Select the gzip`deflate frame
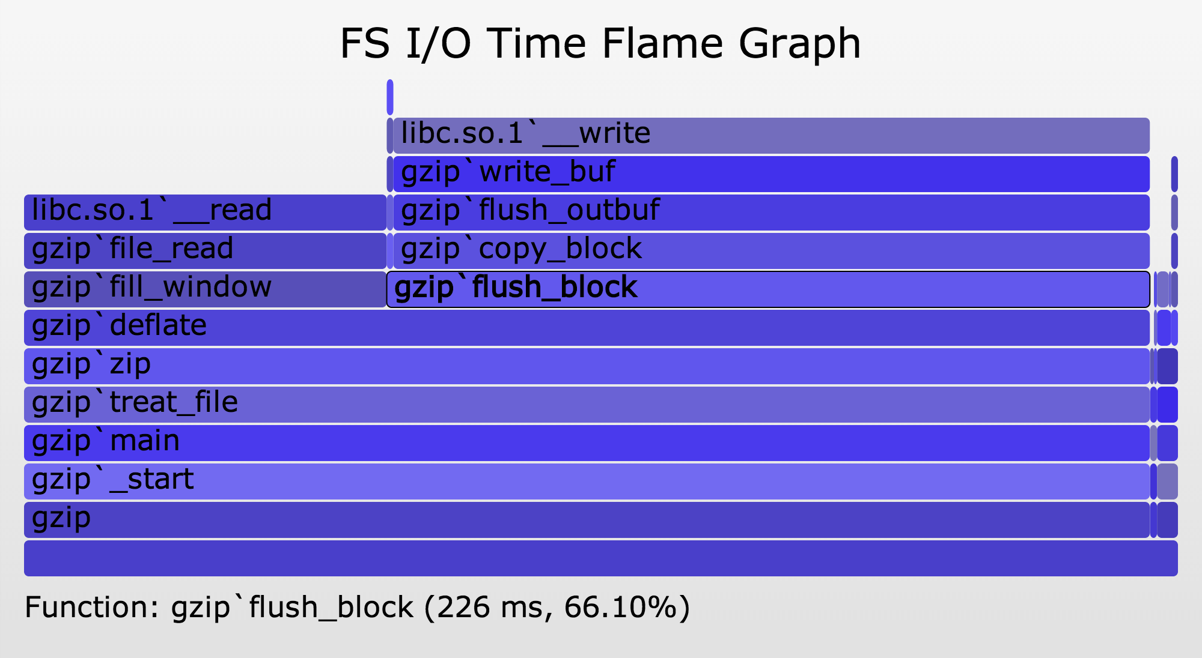The image size is (1202, 658). coord(586,327)
